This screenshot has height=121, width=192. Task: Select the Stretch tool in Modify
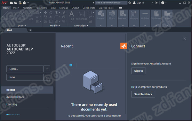tap(45, 21)
